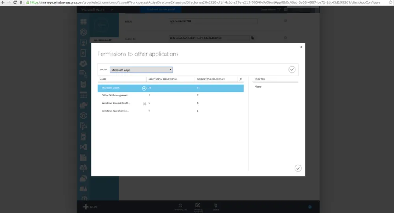Expand the chevron next to Microsoft Azure
Viewport: 394px width, 213px height.
click(x=112, y=10)
